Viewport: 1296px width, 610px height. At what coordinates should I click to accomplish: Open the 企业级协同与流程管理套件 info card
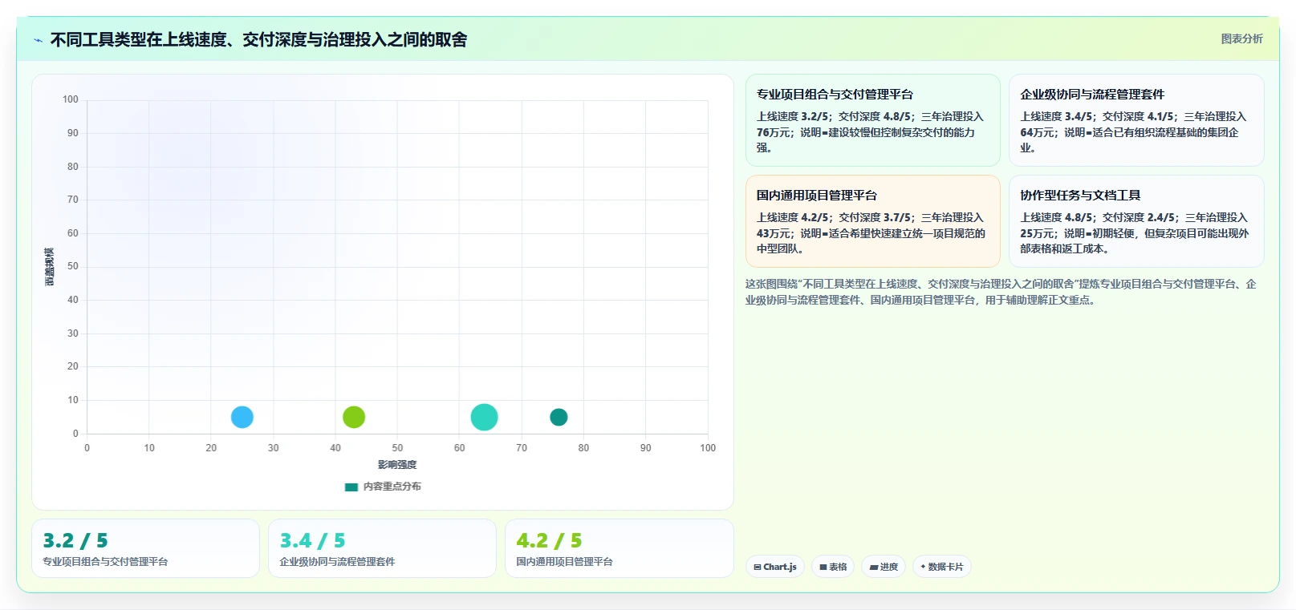pyautogui.click(x=1136, y=120)
